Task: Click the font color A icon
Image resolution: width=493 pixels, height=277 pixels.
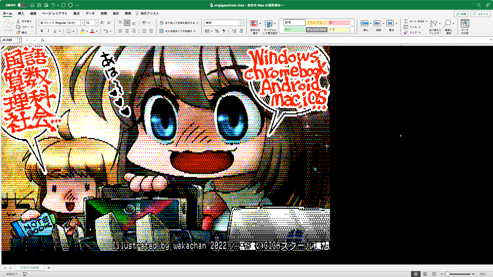Action: 92,31
